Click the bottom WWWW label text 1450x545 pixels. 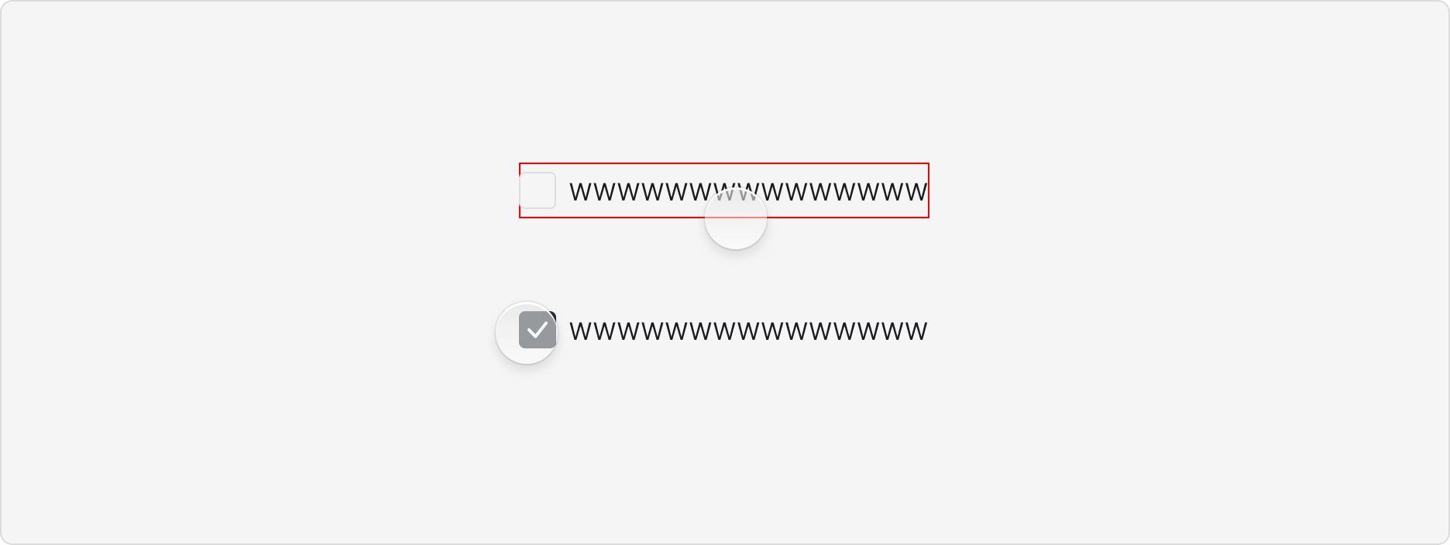point(748,331)
